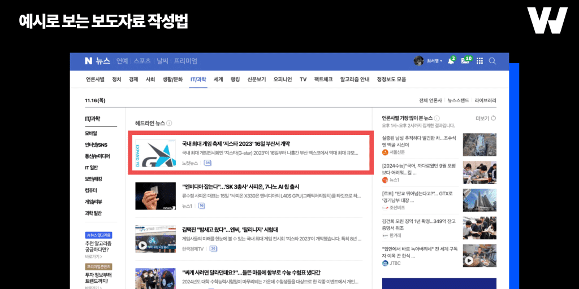Select 과학 일반 in the sidebar

tap(93, 213)
